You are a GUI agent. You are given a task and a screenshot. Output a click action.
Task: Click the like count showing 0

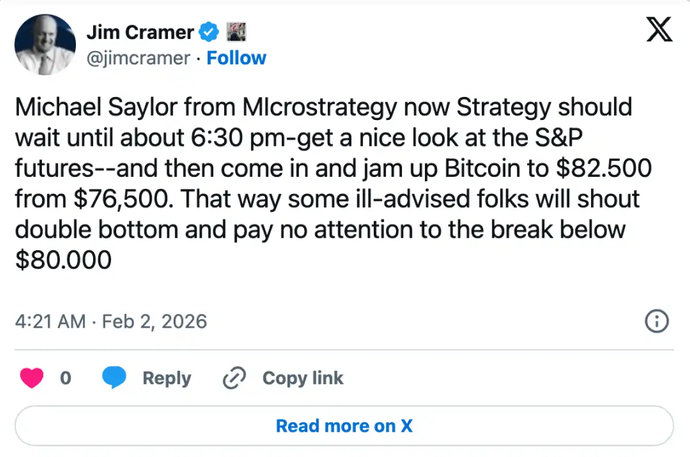[x=66, y=378]
